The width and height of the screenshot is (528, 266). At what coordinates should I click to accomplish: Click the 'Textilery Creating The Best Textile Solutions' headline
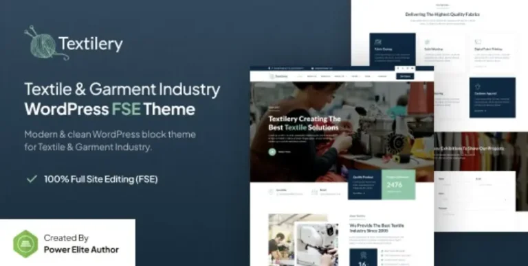[x=305, y=123]
